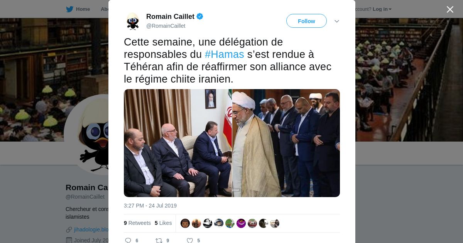Open the right prayer photo

[286, 143]
